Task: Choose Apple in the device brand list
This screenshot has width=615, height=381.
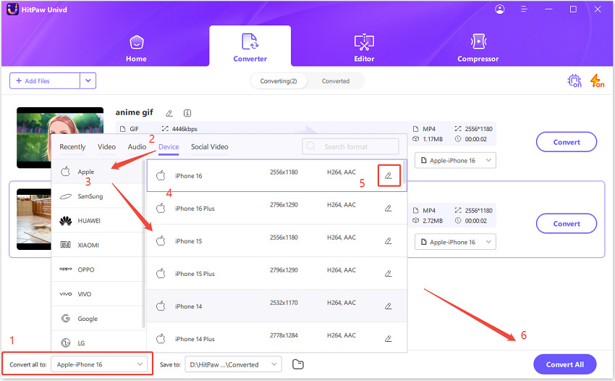Action: 97,172
